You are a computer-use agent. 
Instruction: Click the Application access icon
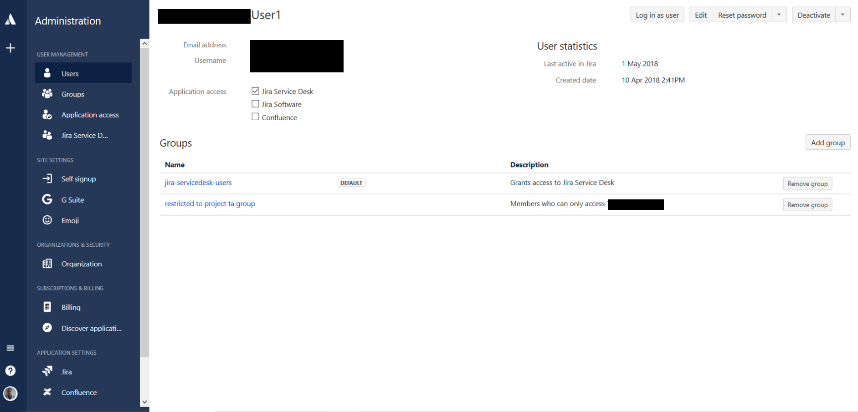tap(47, 114)
